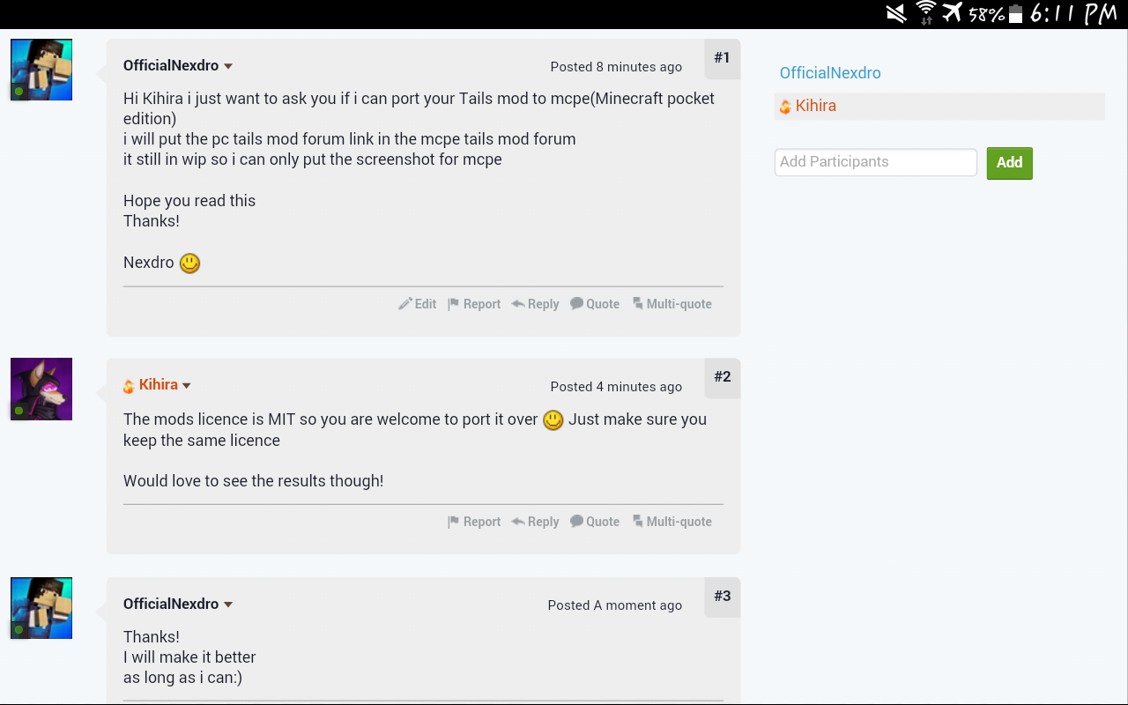This screenshot has height=705, width=1128.
Task: Click Edit pencil icon in post #1
Action: 405,304
